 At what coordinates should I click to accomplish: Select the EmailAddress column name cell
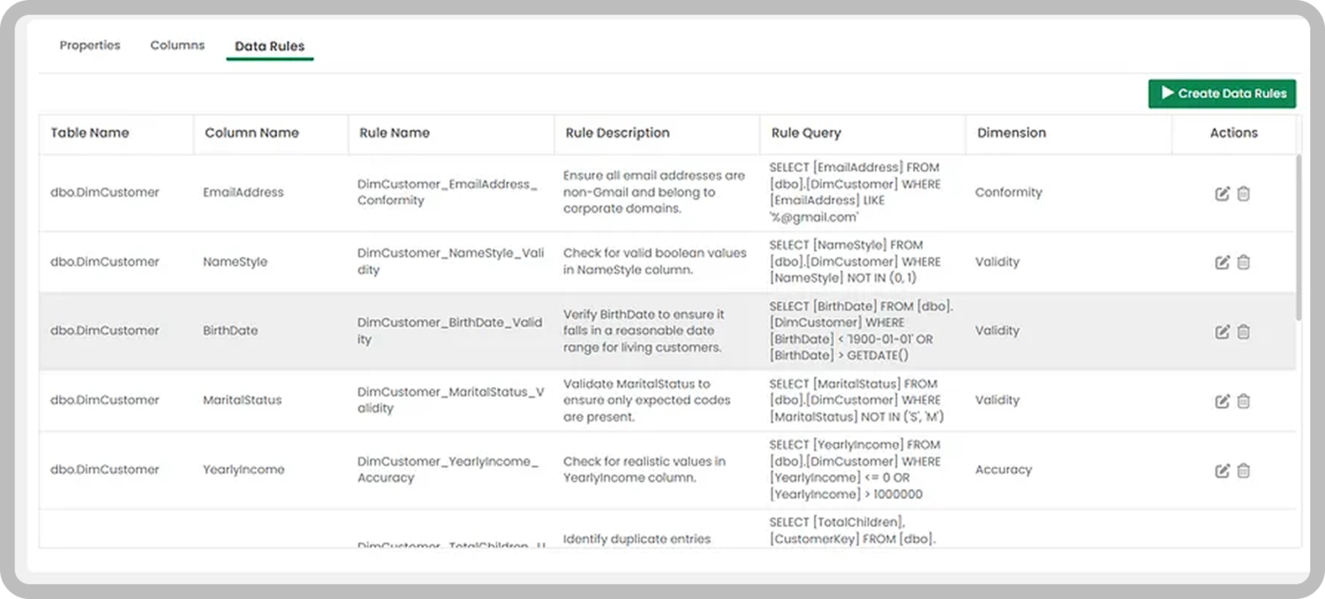pos(243,193)
